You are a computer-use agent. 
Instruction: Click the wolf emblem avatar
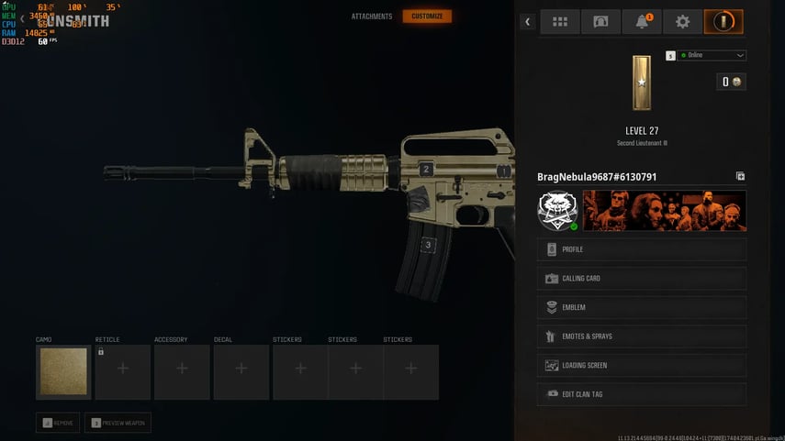coord(557,211)
